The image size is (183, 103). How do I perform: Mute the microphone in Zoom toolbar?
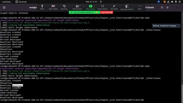[42, 7]
